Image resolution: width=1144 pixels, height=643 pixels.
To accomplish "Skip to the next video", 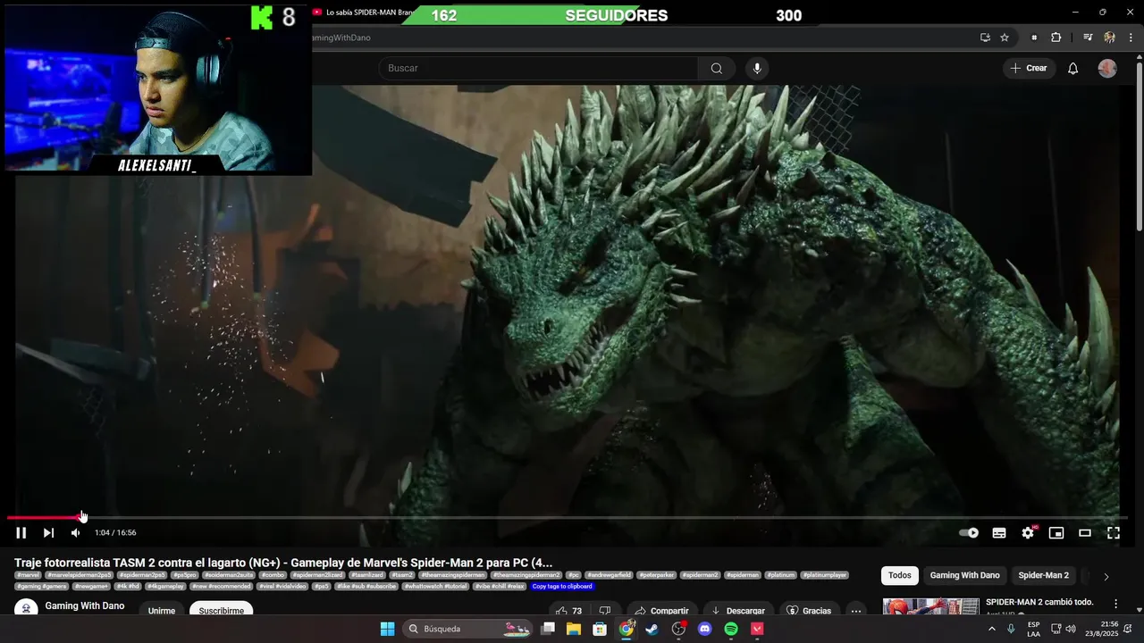I will [48, 533].
